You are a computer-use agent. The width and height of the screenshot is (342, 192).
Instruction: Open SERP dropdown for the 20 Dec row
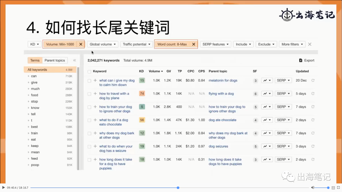pos(283,80)
